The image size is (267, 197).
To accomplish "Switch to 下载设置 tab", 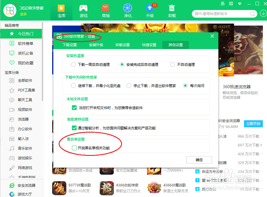I will pos(70,45).
